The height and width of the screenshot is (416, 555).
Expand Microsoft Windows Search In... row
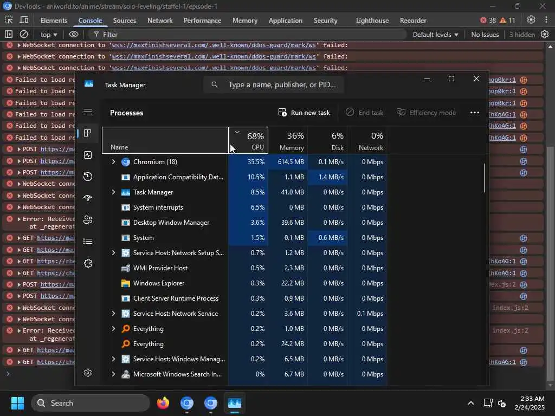pyautogui.click(x=113, y=374)
